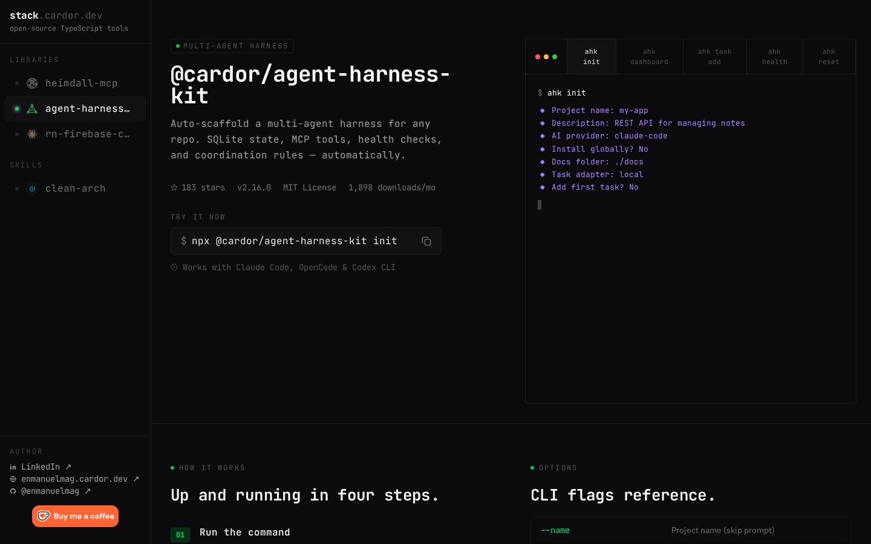The width and height of the screenshot is (871, 544).
Task: Open the ahk health tab
Action: click(x=775, y=57)
